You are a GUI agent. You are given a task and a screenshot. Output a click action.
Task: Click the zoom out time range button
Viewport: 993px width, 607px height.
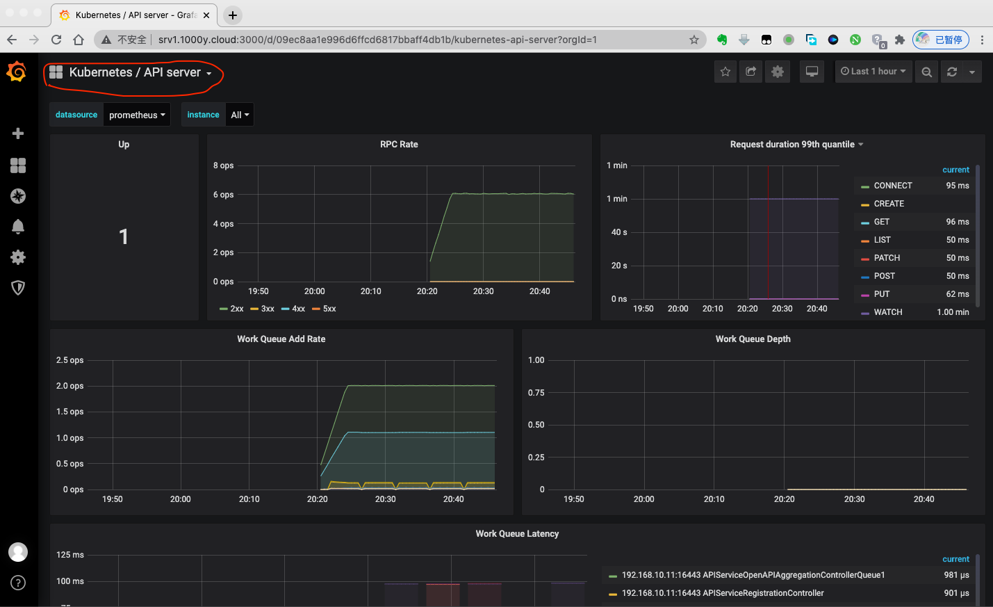coord(926,72)
